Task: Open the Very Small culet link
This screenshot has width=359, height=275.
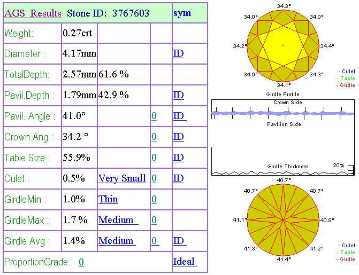Action: coord(122,178)
